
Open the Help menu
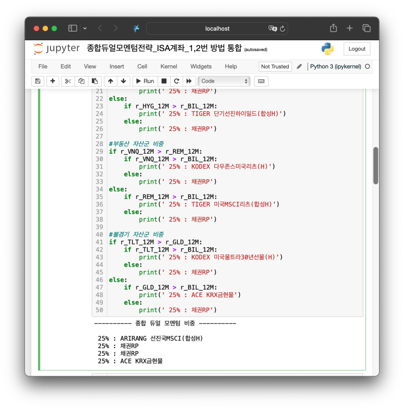(x=231, y=66)
